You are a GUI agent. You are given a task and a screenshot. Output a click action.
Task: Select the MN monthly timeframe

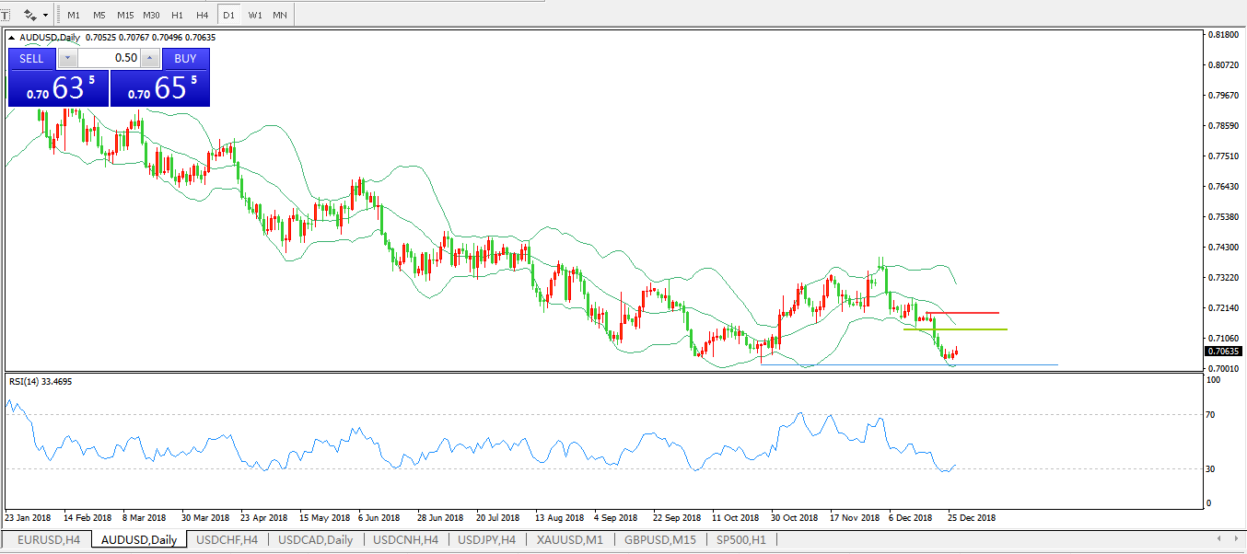tap(280, 15)
